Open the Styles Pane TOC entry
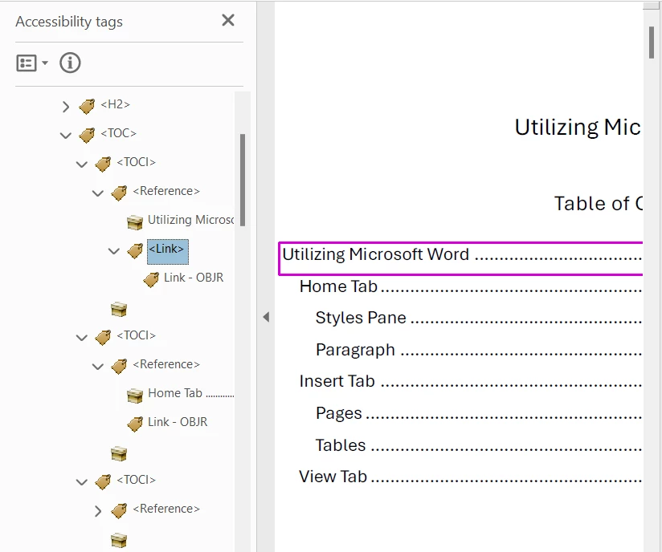 478,318
